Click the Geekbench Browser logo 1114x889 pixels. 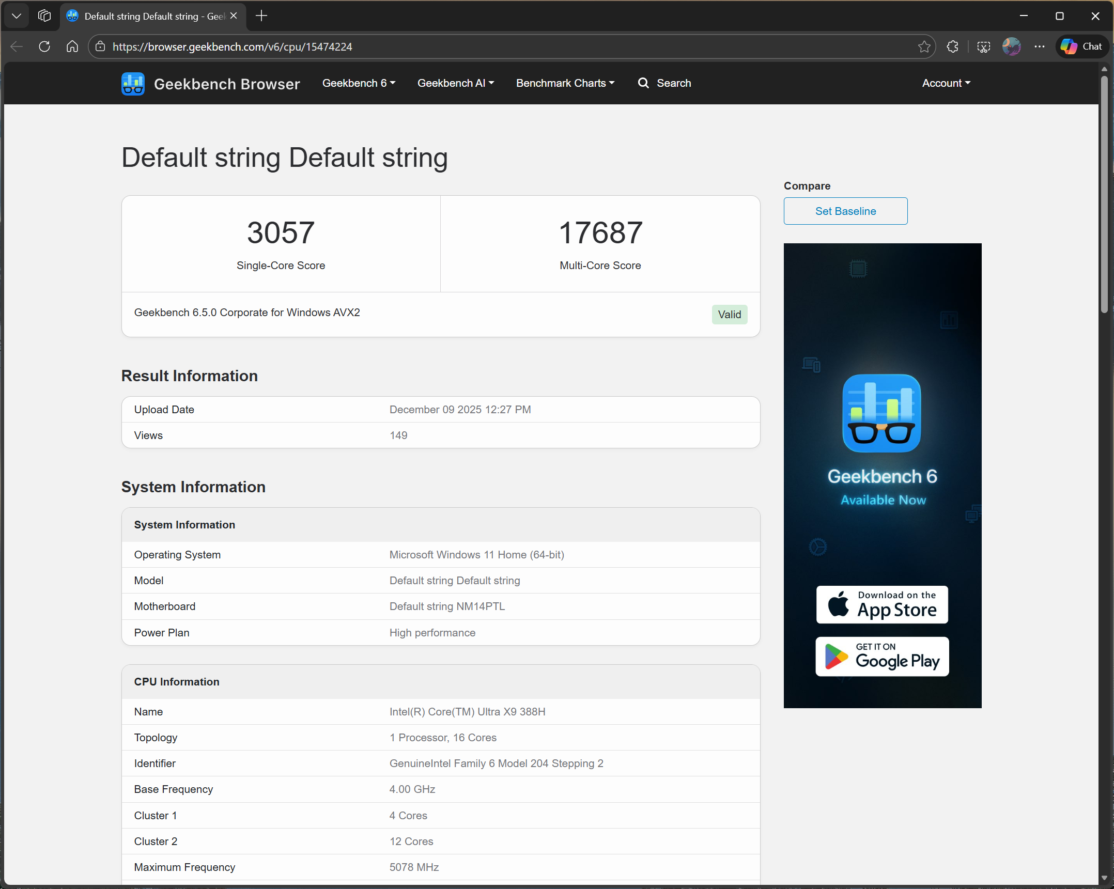133,83
